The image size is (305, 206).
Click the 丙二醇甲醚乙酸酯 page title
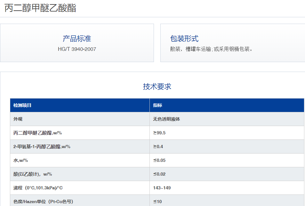(x=40, y=8)
